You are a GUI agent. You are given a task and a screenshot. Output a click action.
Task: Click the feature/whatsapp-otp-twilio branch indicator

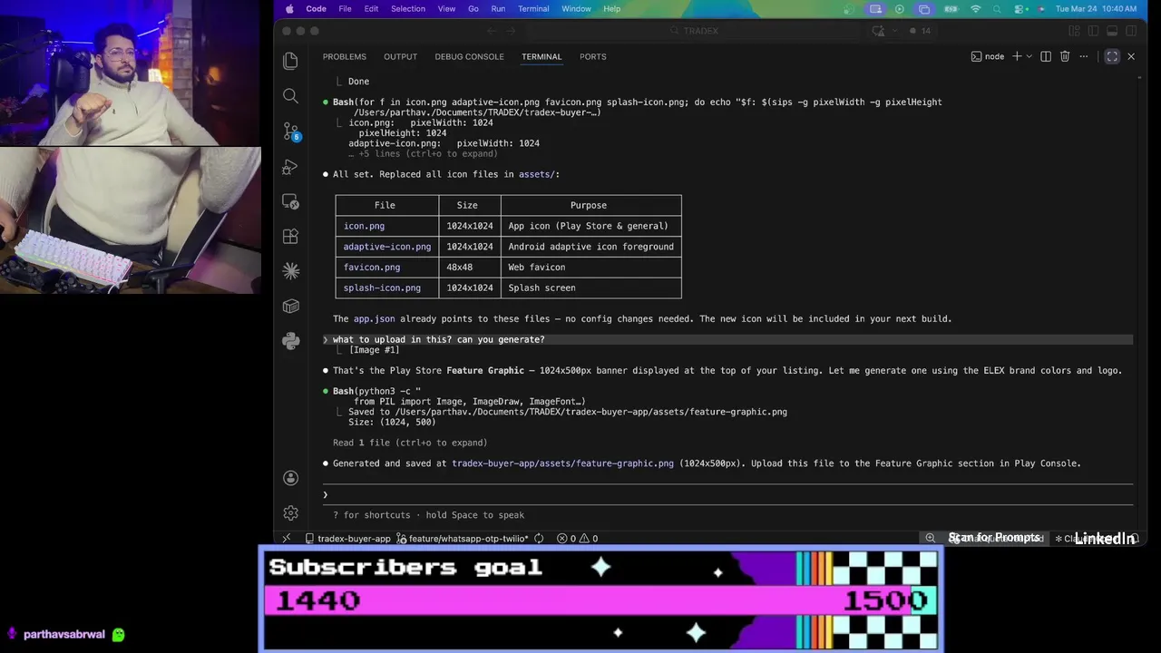pyautogui.click(x=463, y=538)
